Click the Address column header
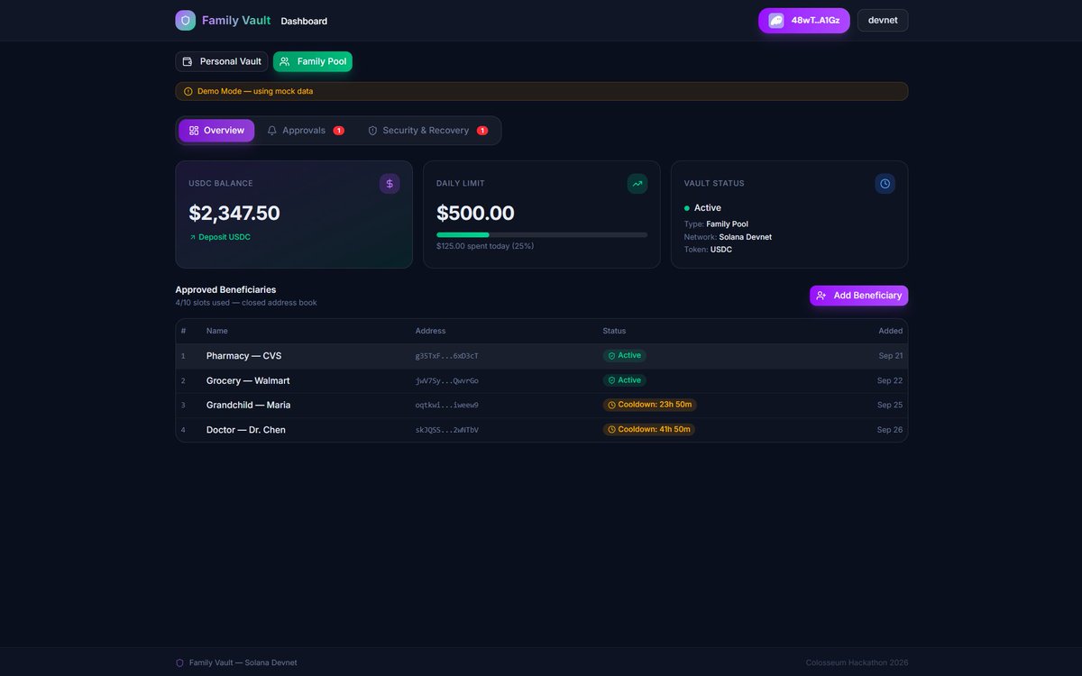 430,331
